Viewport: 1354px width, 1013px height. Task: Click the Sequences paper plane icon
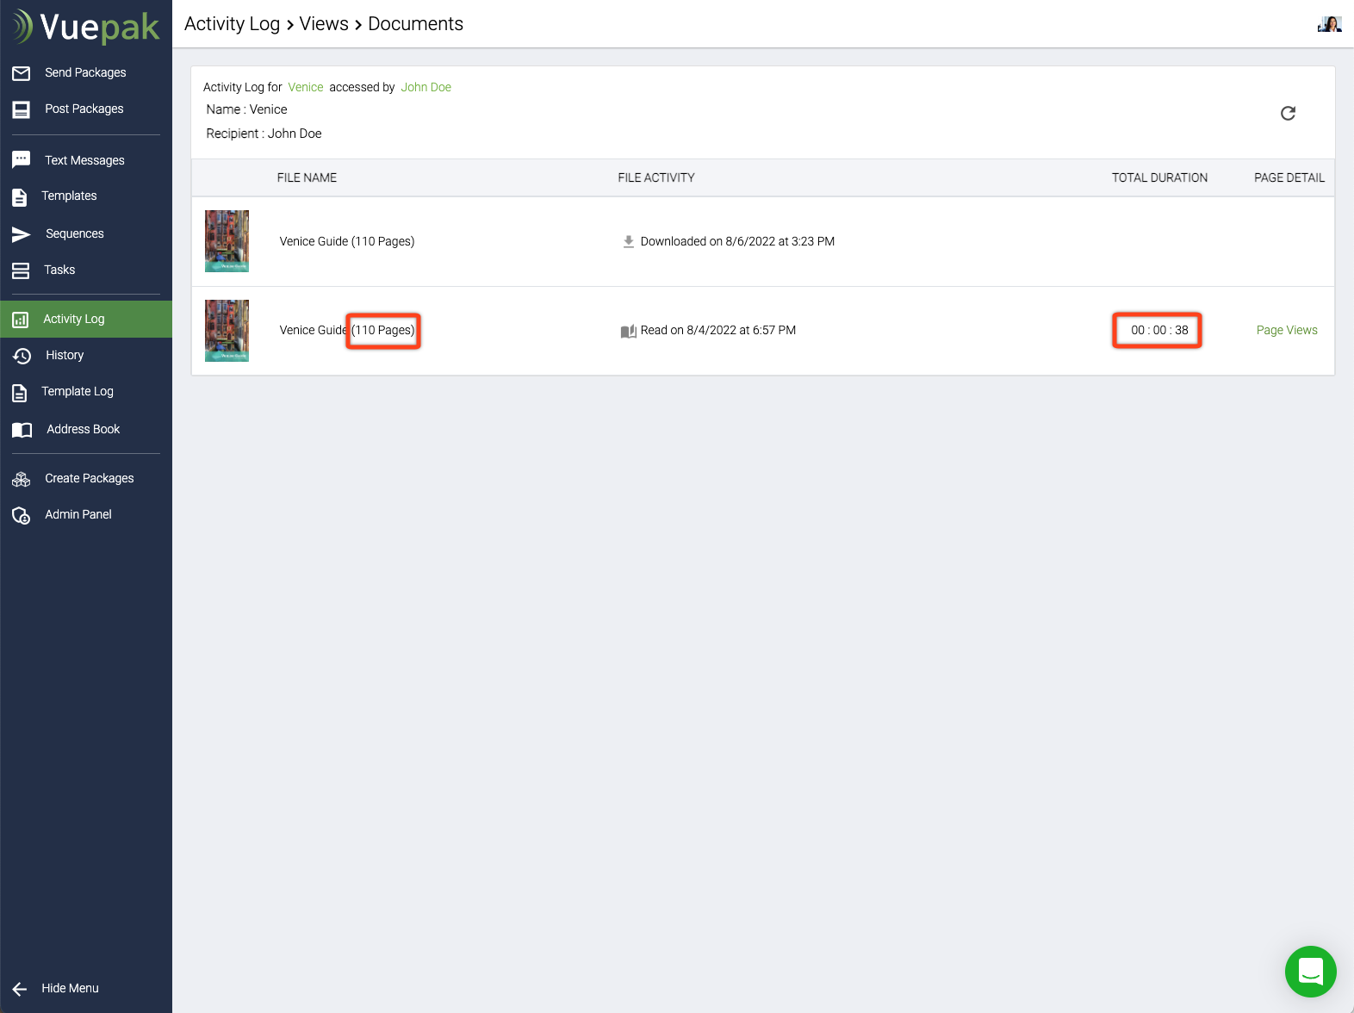click(x=22, y=234)
